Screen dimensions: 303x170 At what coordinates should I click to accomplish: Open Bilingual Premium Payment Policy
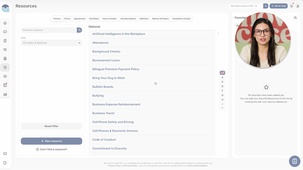[x=116, y=69]
